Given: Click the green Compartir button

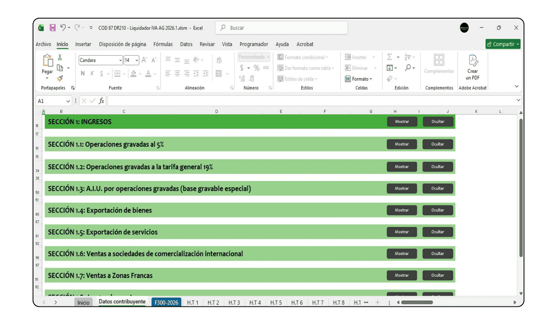Looking at the screenshot, I should pos(503,45).
